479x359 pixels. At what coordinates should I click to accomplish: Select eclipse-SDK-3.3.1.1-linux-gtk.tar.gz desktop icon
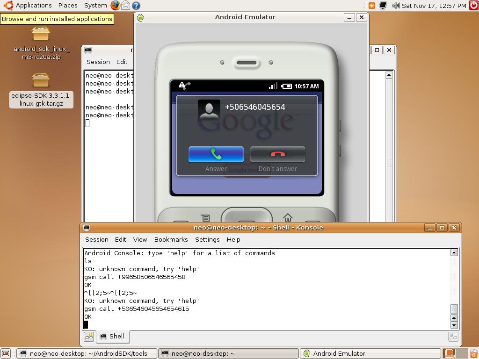coord(41,90)
